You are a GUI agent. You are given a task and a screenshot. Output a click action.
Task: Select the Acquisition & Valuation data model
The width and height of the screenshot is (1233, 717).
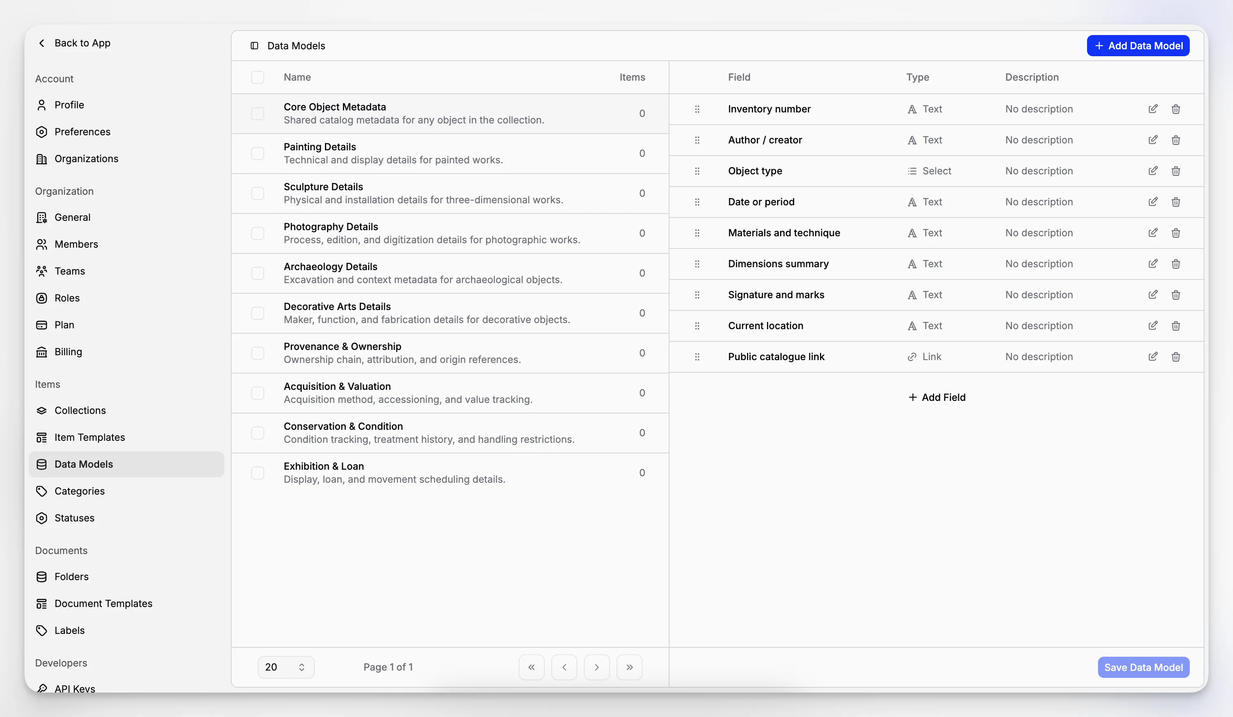tap(450, 393)
